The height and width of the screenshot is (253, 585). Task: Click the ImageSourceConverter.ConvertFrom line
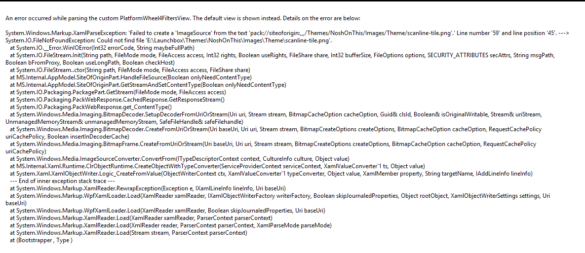pyautogui.click(x=180, y=158)
